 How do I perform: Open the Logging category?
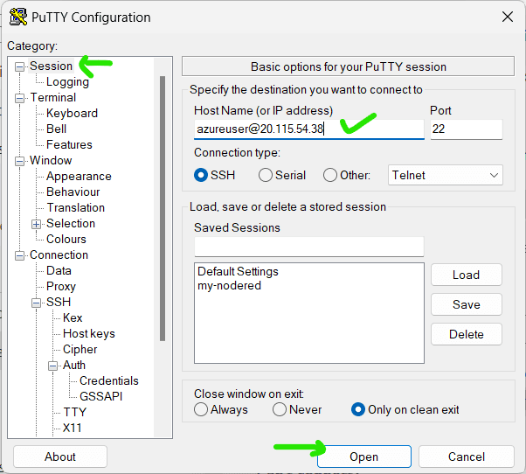tap(67, 81)
